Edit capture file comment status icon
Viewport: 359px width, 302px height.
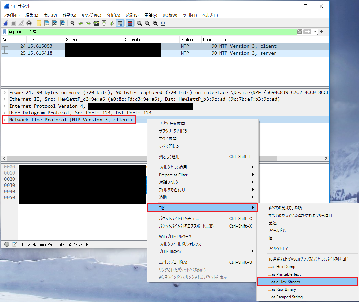click(x=15, y=244)
